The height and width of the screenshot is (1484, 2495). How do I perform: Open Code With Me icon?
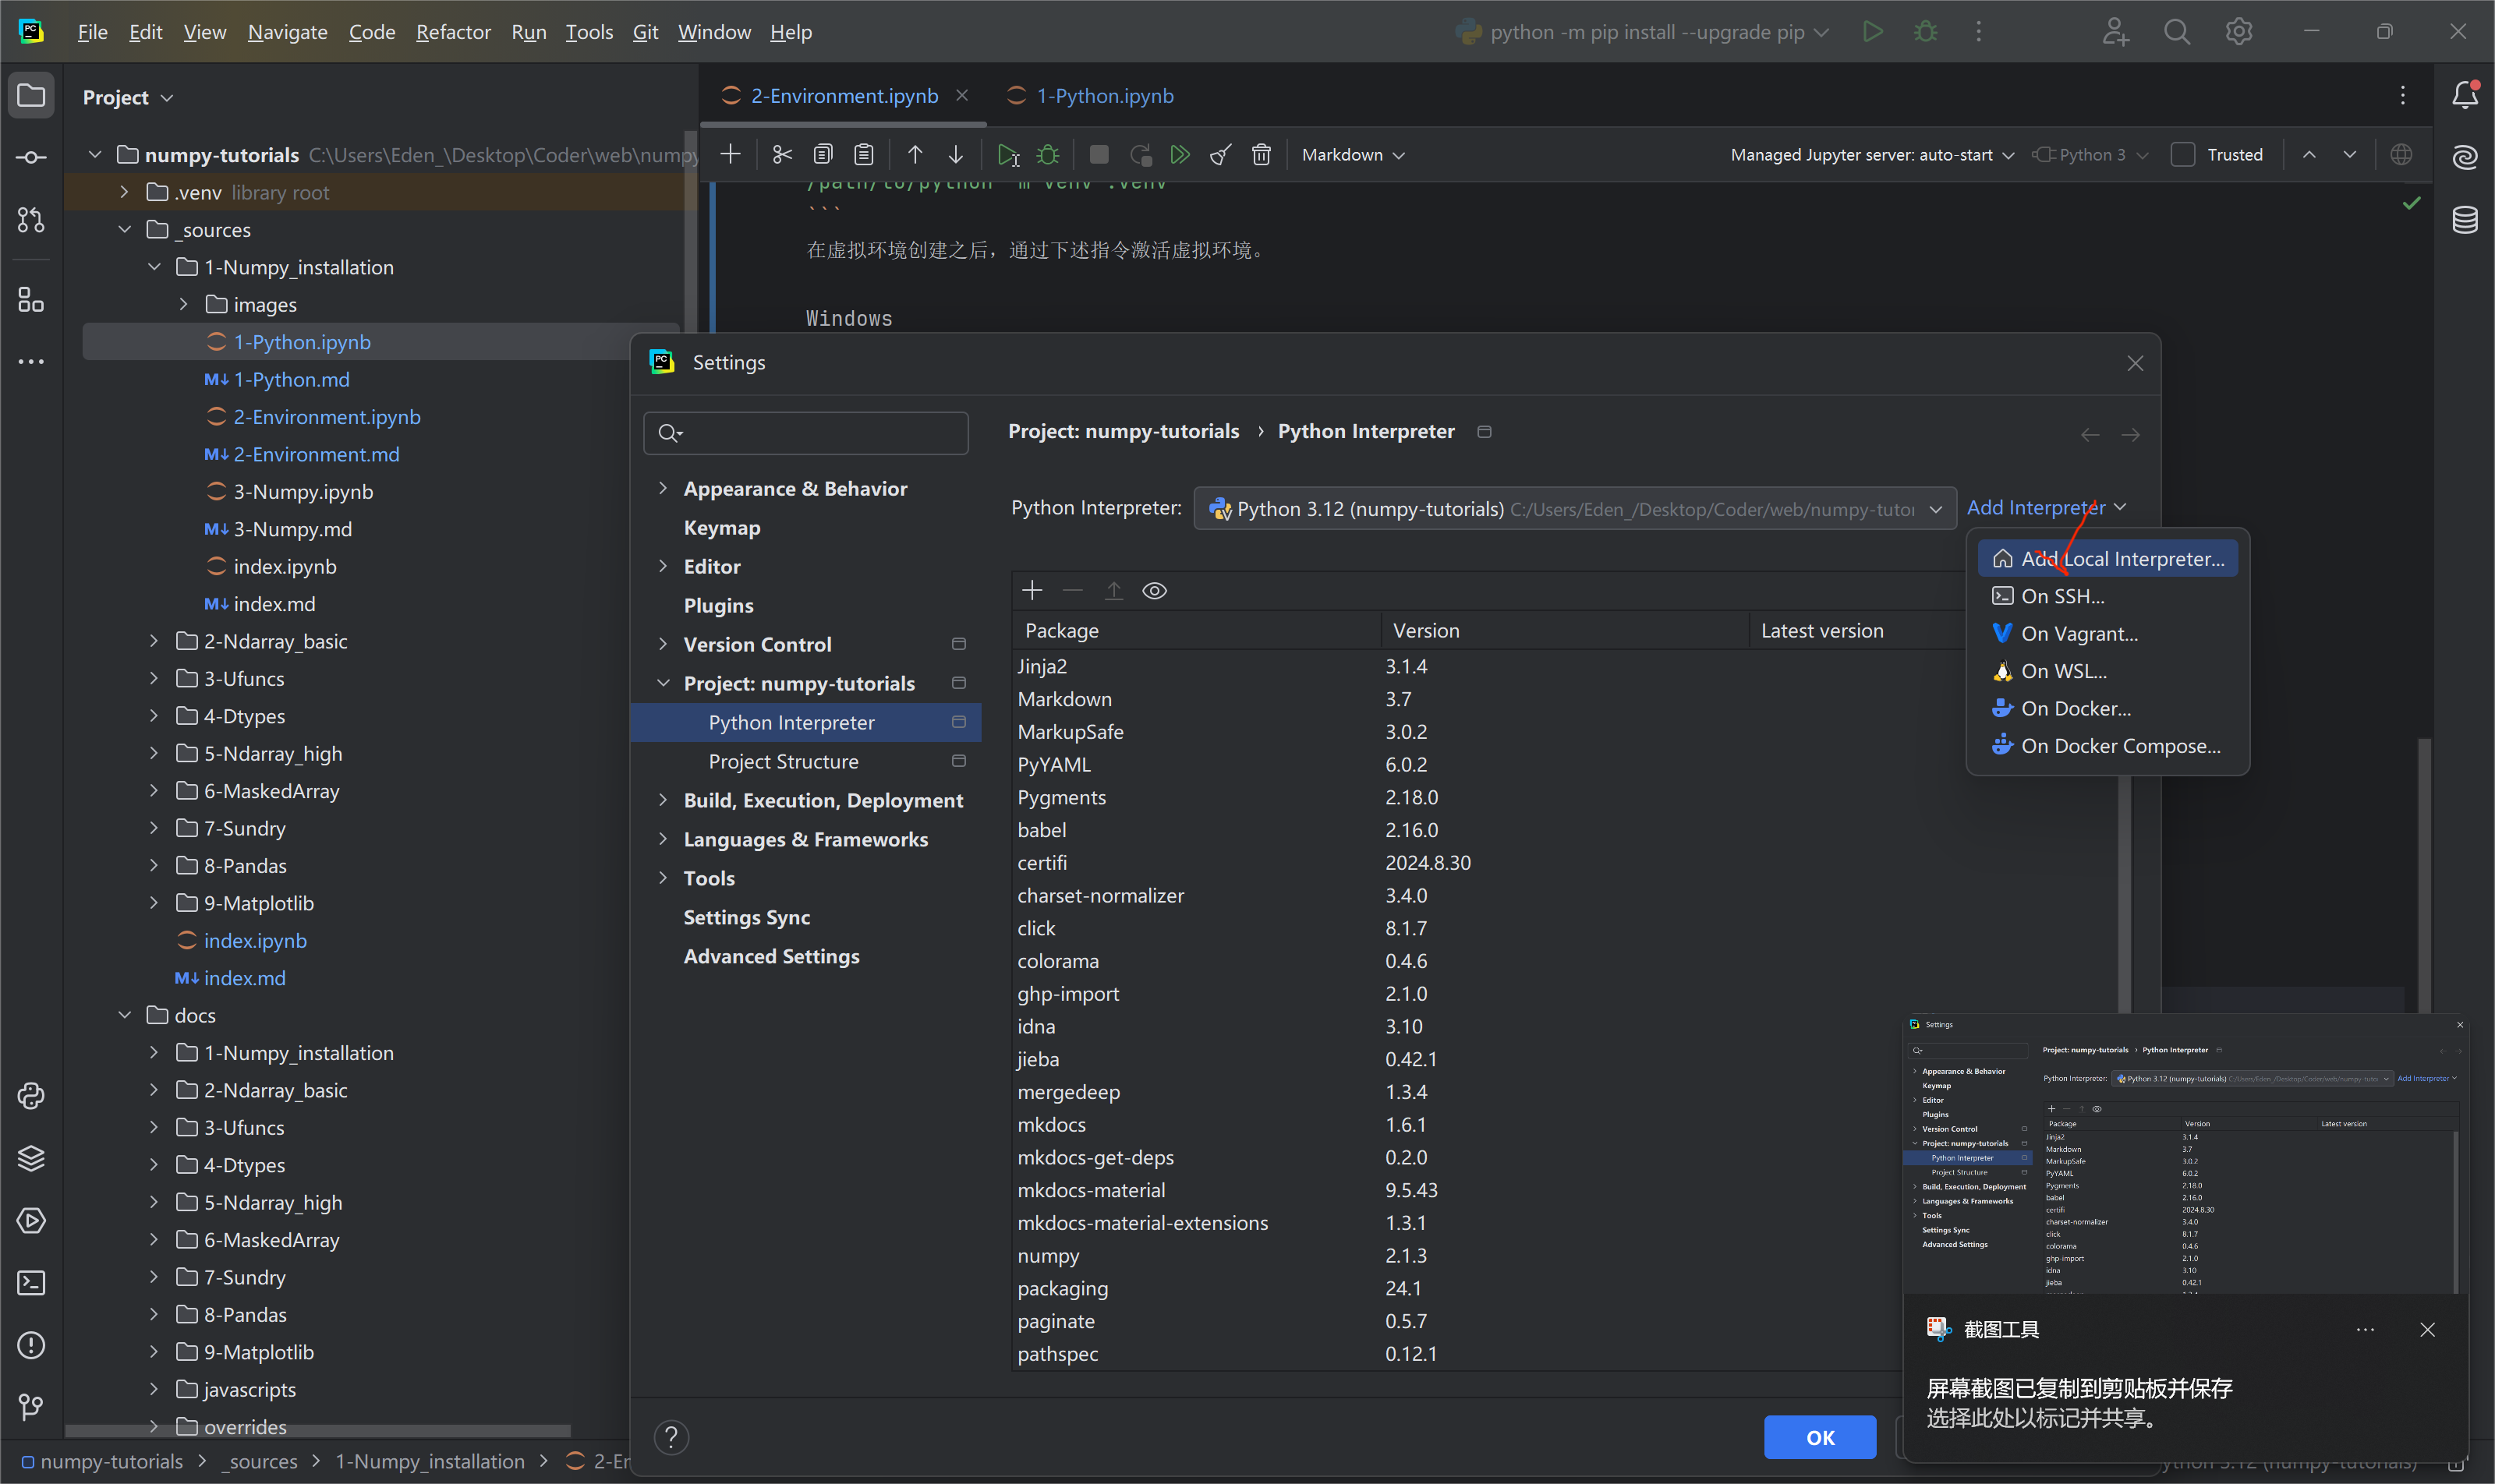pyautogui.click(x=2115, y=32)
